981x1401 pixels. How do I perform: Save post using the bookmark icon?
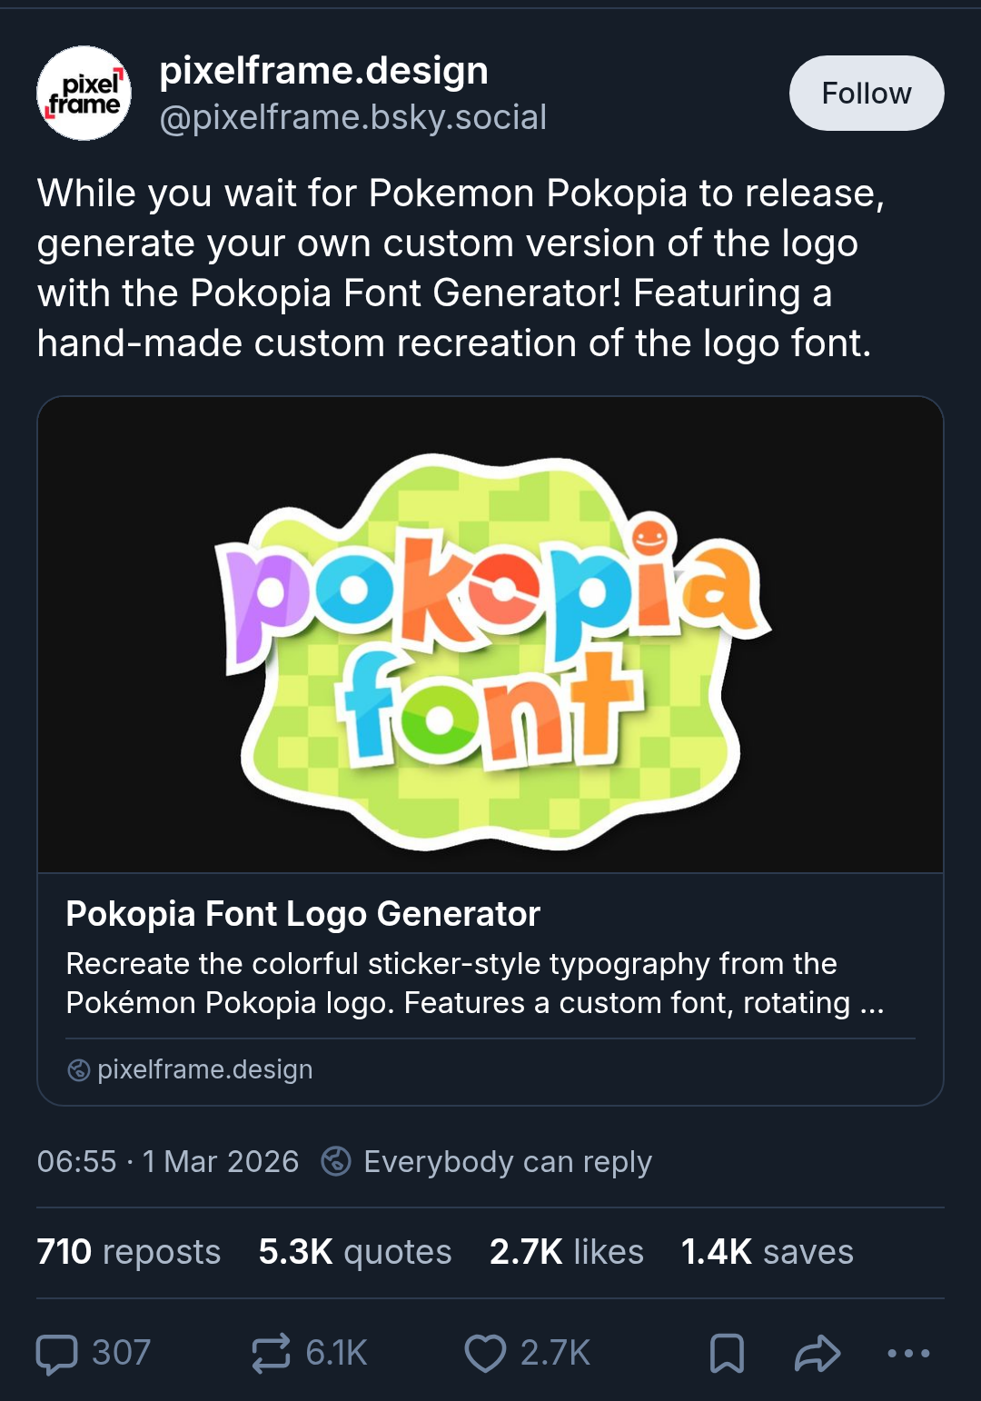coord(727,1353)
